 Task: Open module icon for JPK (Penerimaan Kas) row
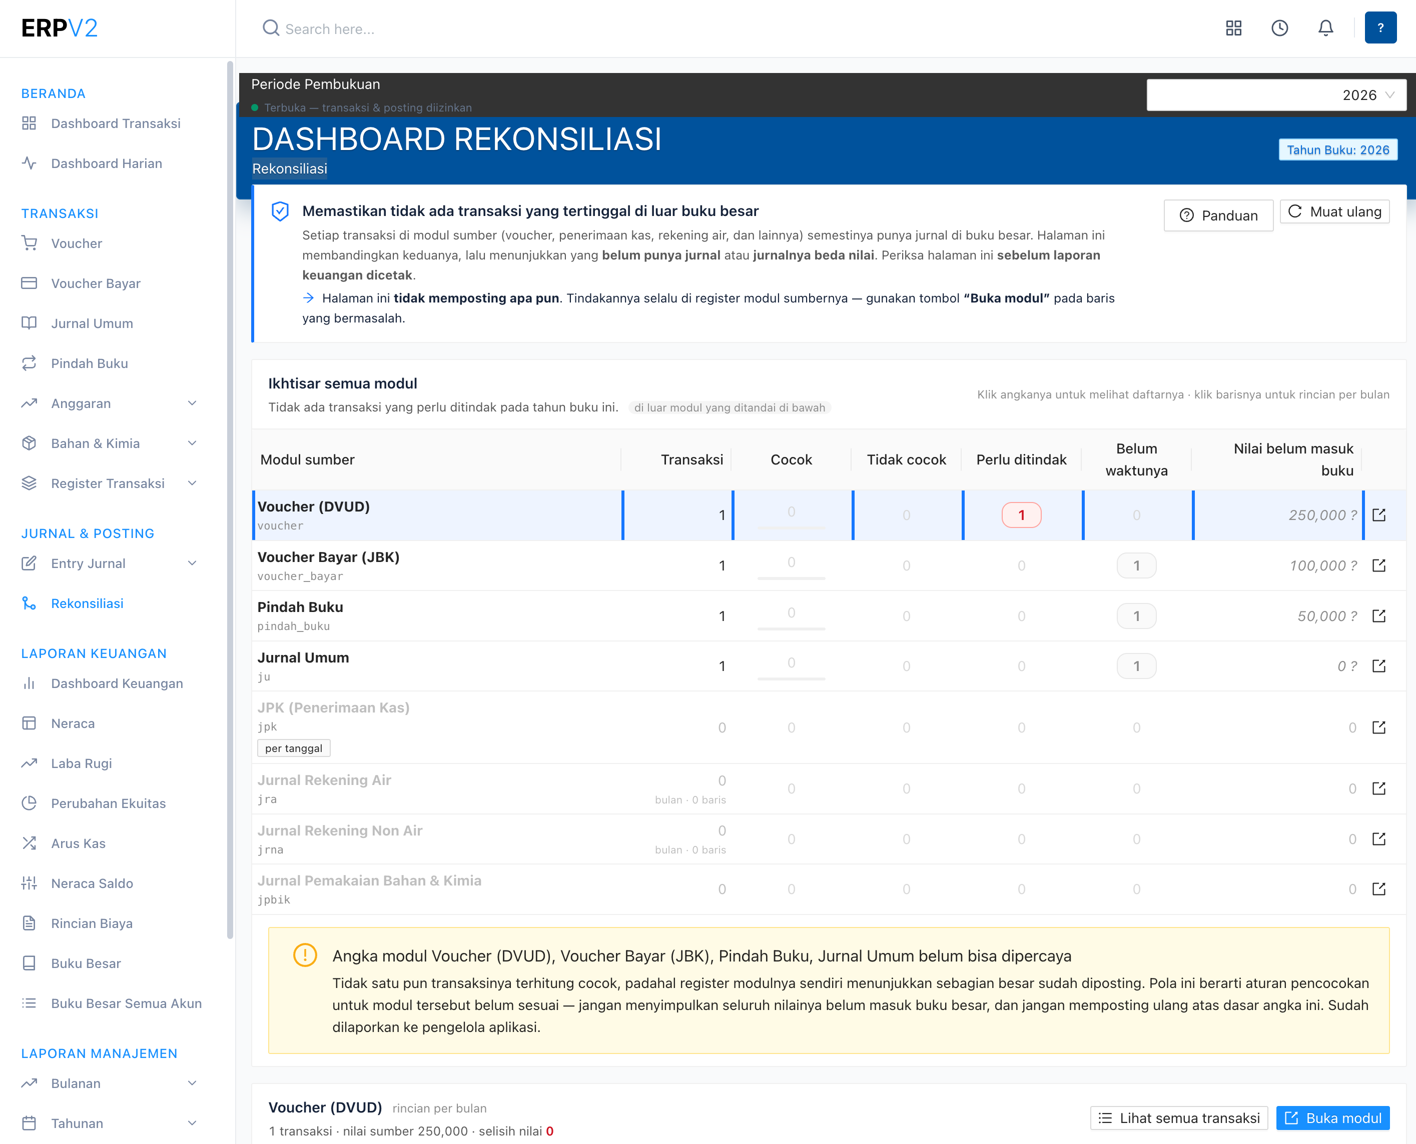1379,727
